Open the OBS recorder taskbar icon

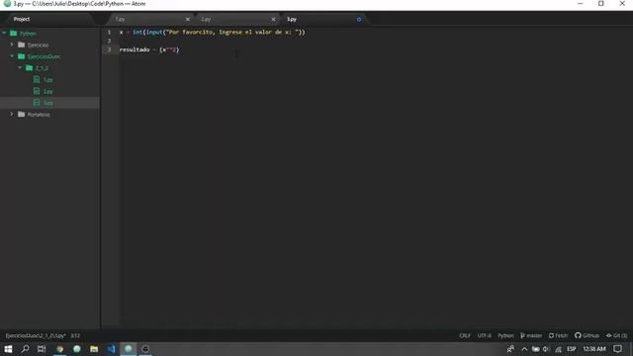pyautogui.click(x=145, y=349)
